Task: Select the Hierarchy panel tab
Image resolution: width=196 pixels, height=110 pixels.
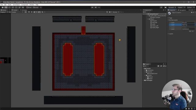Action: [x=147, y=10]
